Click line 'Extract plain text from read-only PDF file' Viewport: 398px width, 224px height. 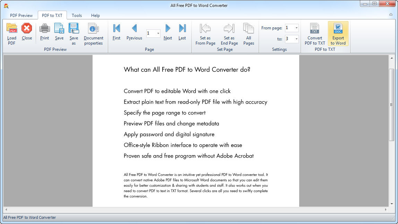(172, 102)
